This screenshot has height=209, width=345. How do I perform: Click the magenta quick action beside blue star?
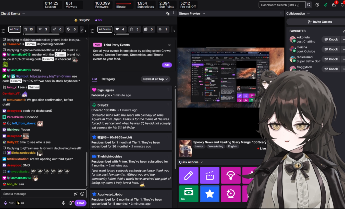[231, 194]
